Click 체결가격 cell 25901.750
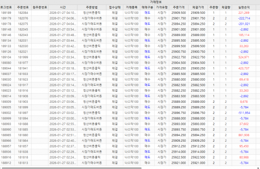Viewport: 260px width, 169px height. pos(198,18)
